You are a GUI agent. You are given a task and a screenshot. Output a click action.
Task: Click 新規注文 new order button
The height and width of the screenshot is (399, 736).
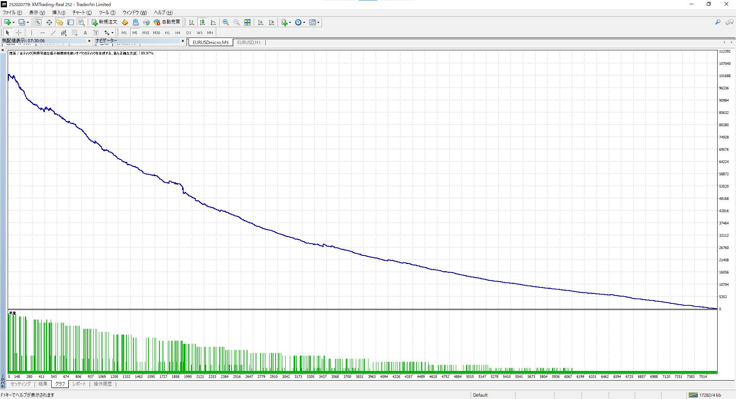[x=104, y=22]
